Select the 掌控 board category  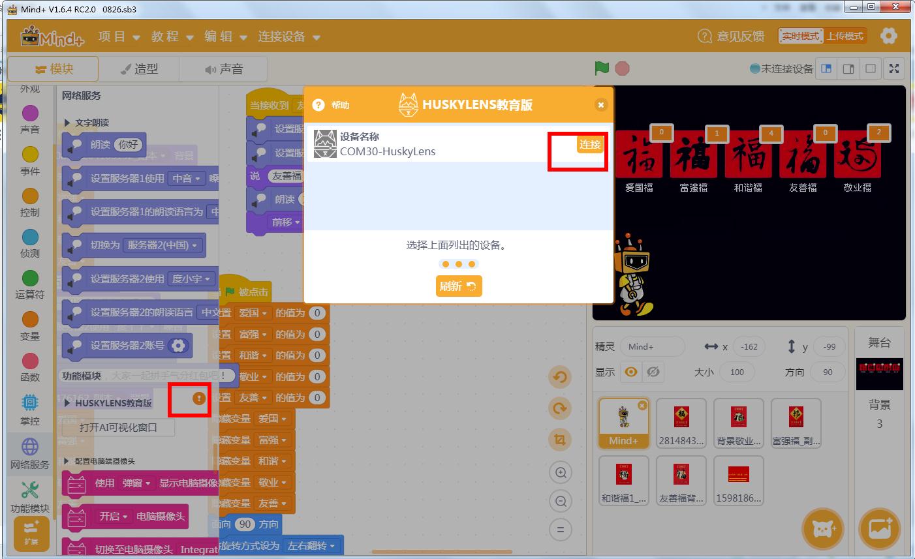click(x=30, y=410)
